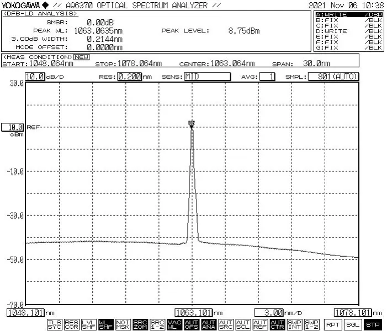This screenshot has width=387, height=331.
Task: Click the CENTER value 1063.064nm
Action: [x=232, y=63]
